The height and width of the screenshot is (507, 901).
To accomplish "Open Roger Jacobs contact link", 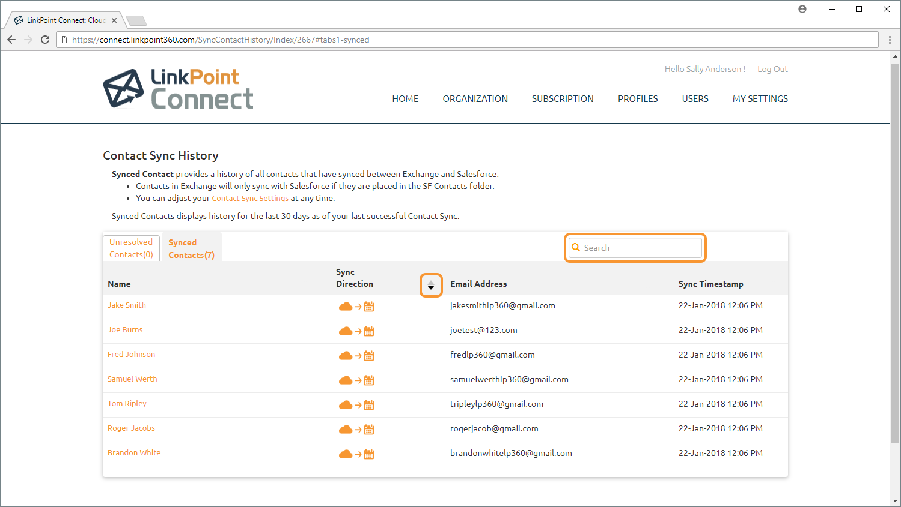I will [131, 428].
